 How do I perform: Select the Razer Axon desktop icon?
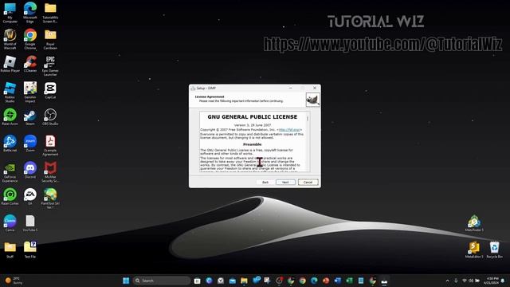pos(10,117)
